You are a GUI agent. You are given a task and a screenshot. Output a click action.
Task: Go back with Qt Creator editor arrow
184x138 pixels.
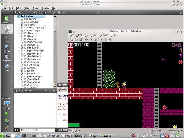[x=59, y=12]
